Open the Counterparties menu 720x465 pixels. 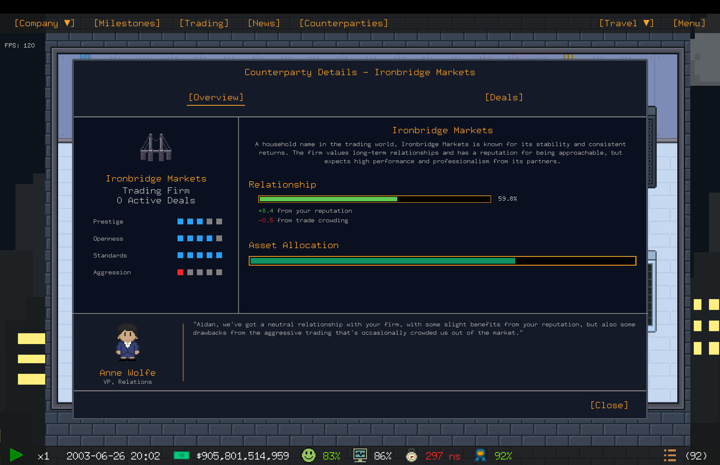(343, 23)
